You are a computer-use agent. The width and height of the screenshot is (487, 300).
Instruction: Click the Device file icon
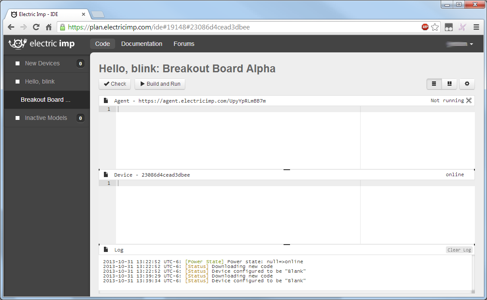[106, 175]
